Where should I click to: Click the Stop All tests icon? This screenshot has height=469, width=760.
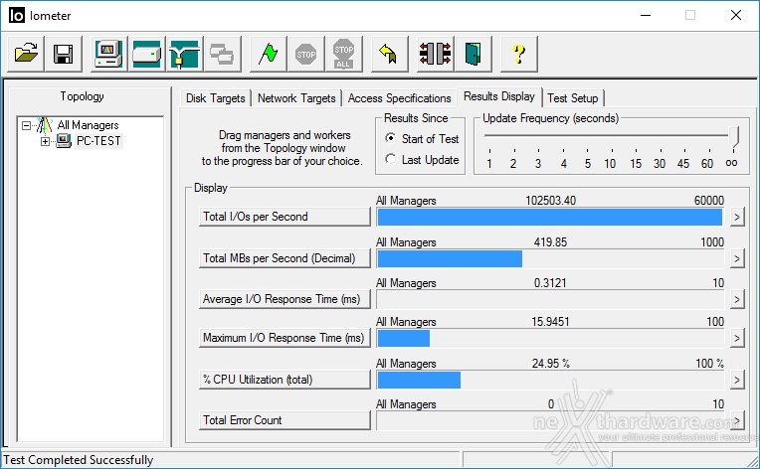coord(343,54)
